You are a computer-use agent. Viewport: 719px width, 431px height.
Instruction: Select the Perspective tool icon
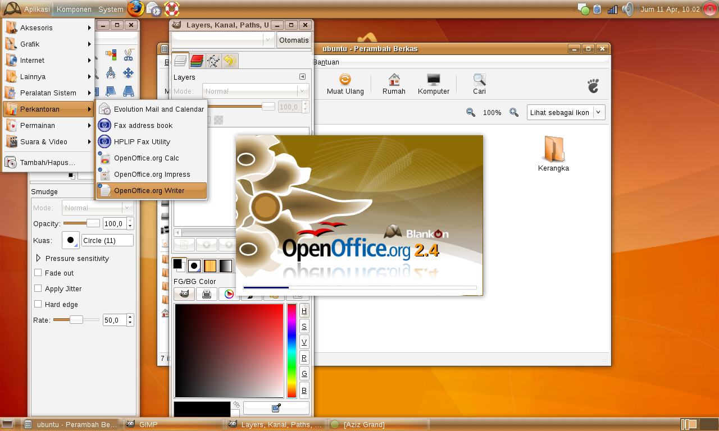pos(128,90)
